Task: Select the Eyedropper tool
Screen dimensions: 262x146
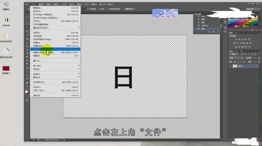Action: [27, 35]
